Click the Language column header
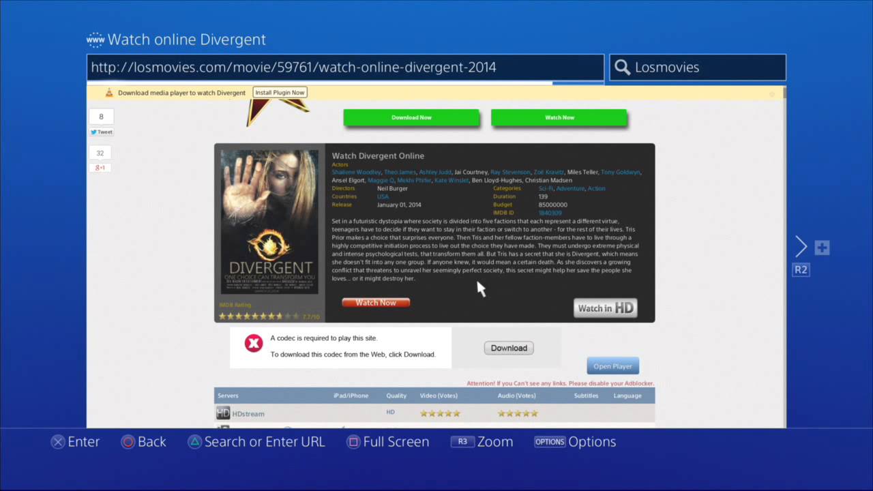The height and width of the screenshot is (491, 873). pos(627,396)
